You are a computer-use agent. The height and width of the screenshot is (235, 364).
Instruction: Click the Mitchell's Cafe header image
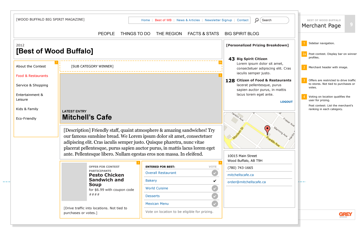141,98
